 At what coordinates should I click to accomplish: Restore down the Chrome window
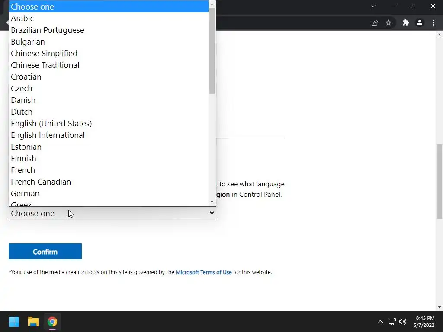413,6
